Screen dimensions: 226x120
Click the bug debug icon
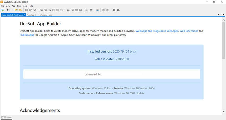(x=118, y=10)
